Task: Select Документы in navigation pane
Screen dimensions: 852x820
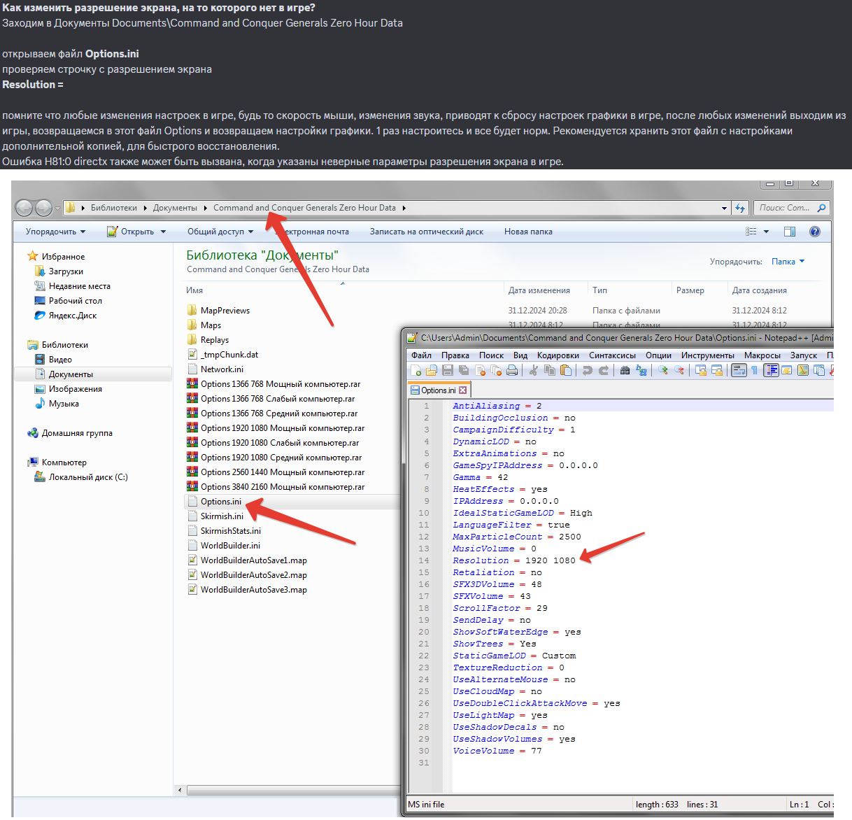Action: pos(71,374)
